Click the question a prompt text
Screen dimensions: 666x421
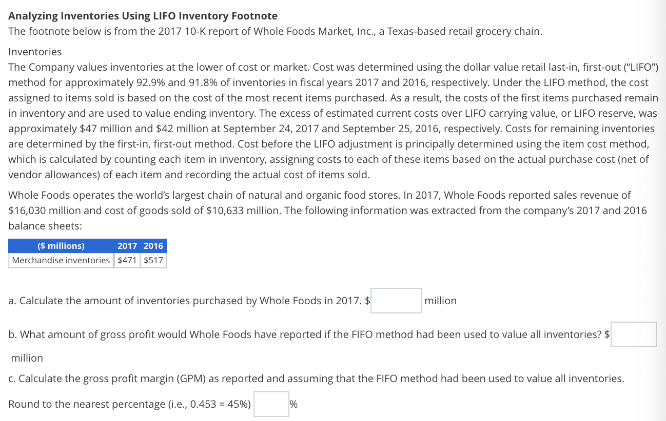185,301
